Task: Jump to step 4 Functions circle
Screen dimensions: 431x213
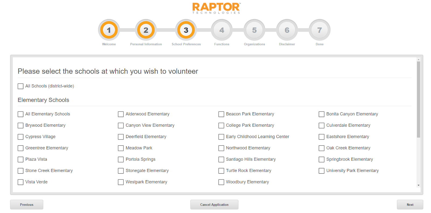Action: coord(222,30)
